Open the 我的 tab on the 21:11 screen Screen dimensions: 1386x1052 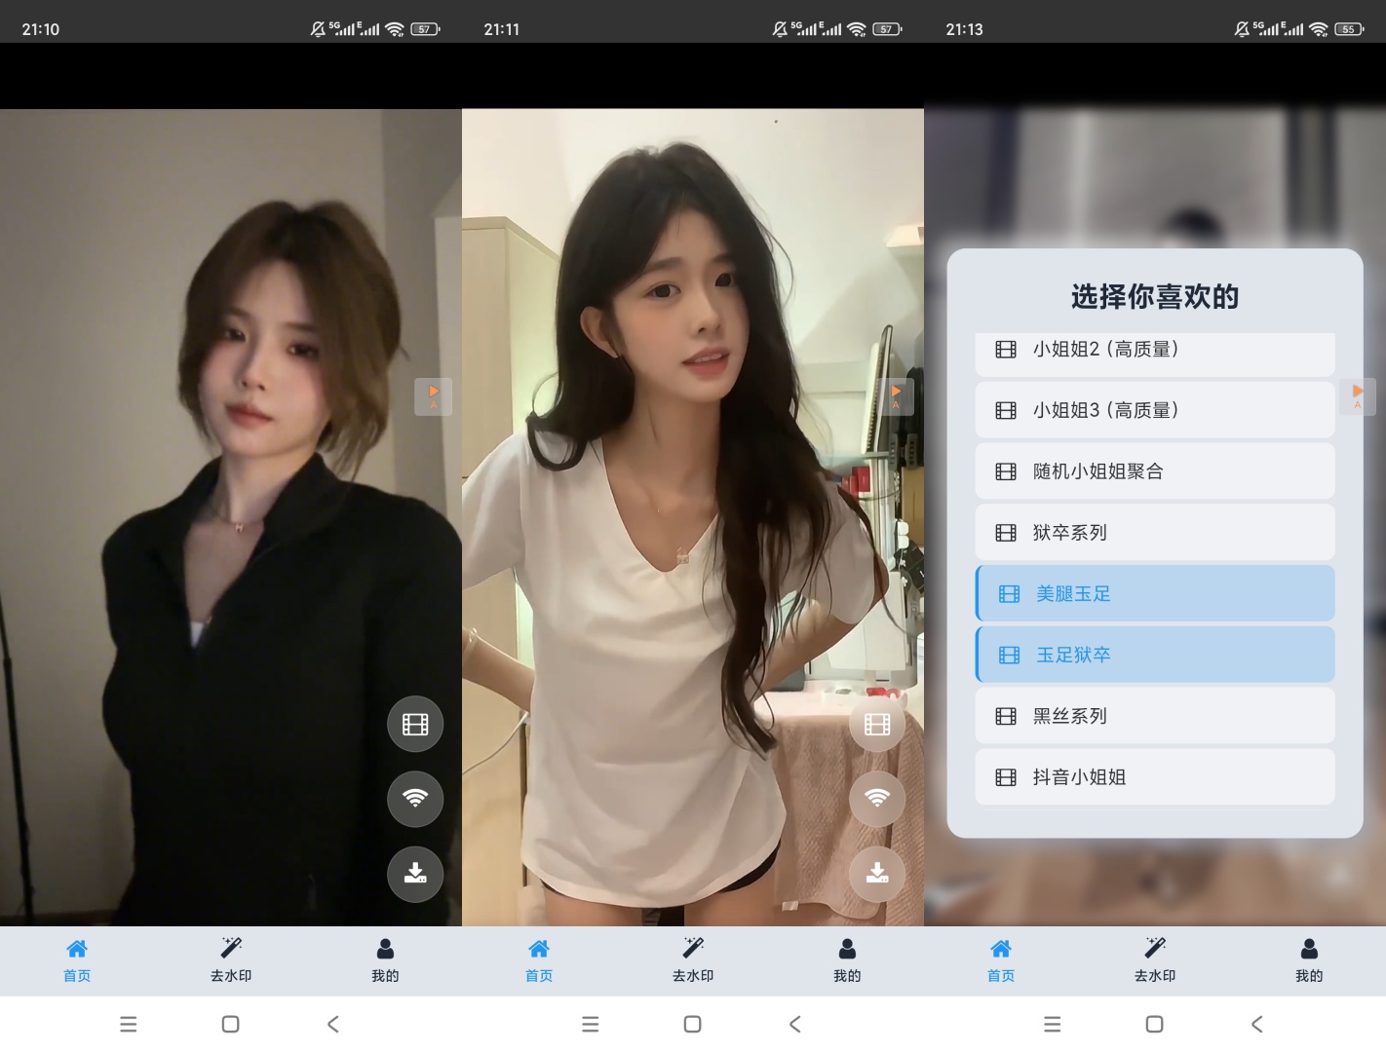click(x=847, y=960)
